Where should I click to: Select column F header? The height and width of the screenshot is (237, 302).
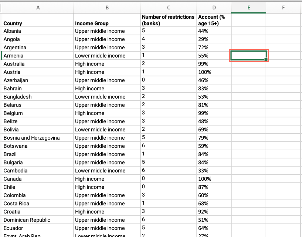(x=283, y=8)
